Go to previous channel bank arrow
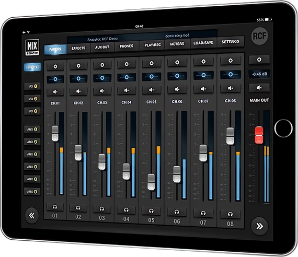 tap(32, 215)
